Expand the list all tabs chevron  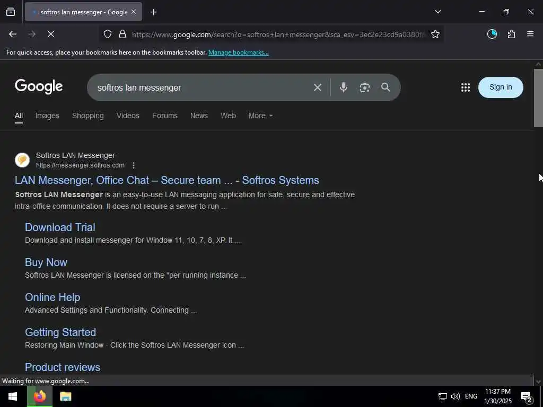pos(438,12)
